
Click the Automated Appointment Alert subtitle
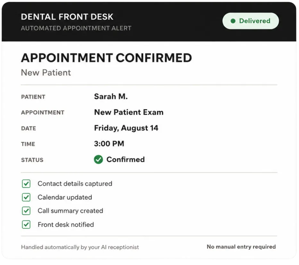point(76,28)
